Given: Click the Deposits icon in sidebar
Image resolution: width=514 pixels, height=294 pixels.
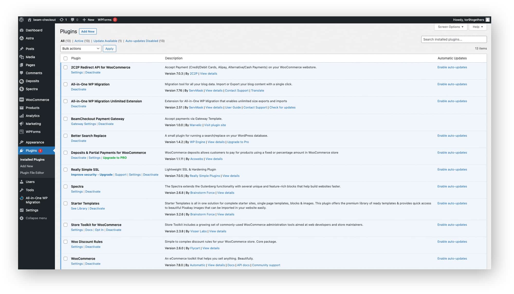Looking at the screenshot, I should click(22, 81).
